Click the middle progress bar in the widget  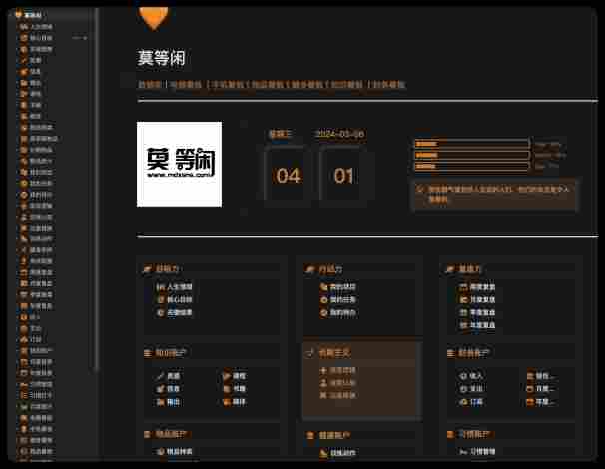point(471,155)
